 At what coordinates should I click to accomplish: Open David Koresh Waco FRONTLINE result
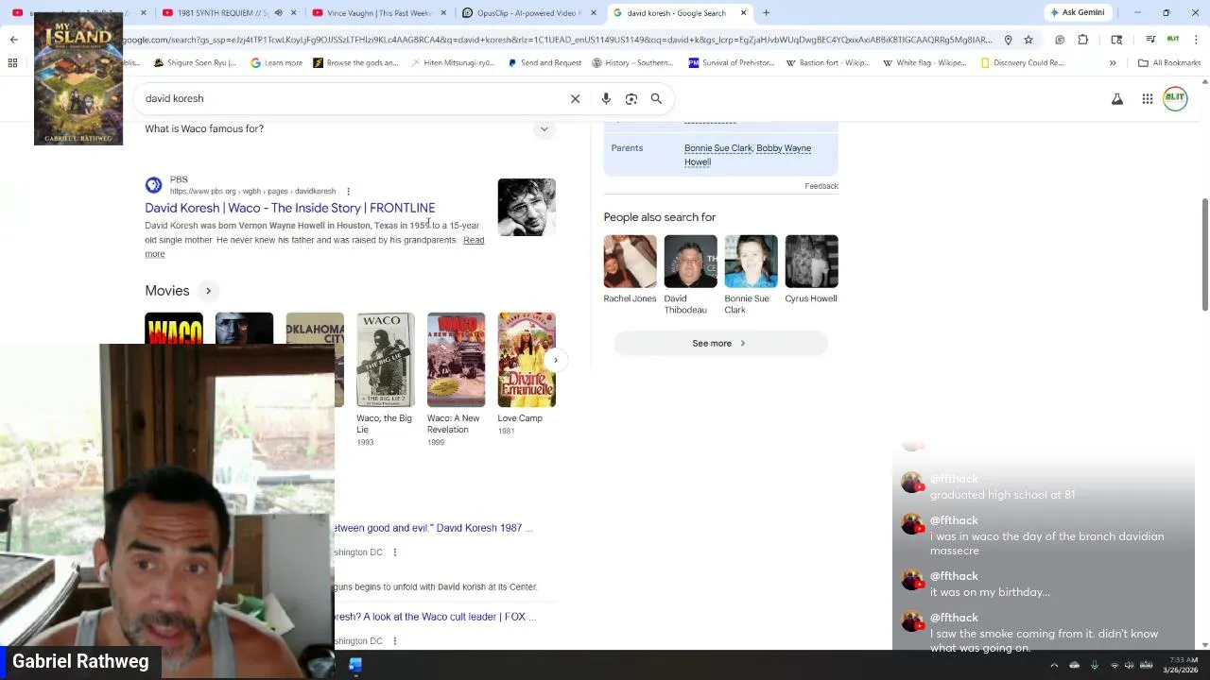click(289, 208)
